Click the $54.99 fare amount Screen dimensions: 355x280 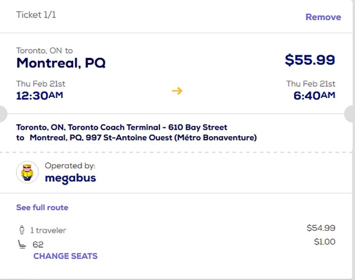321,228
